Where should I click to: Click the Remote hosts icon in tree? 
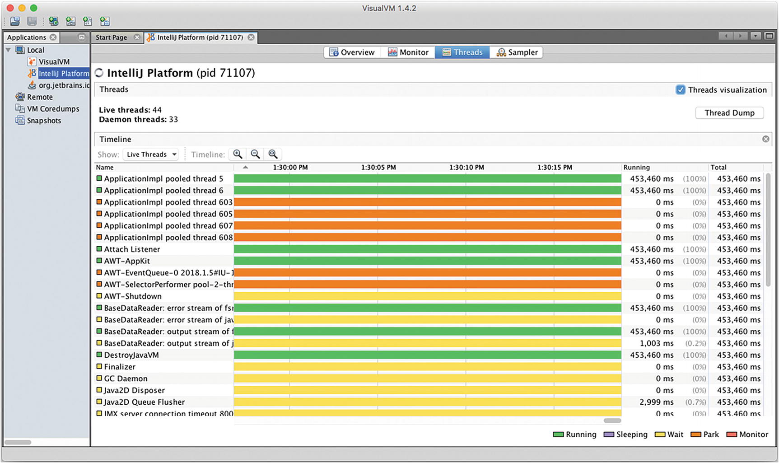(20, 97)
